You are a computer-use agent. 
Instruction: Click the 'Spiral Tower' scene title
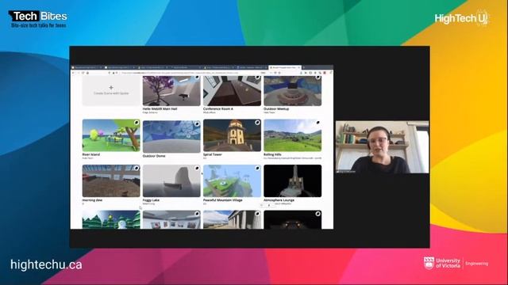coord(213,154)
